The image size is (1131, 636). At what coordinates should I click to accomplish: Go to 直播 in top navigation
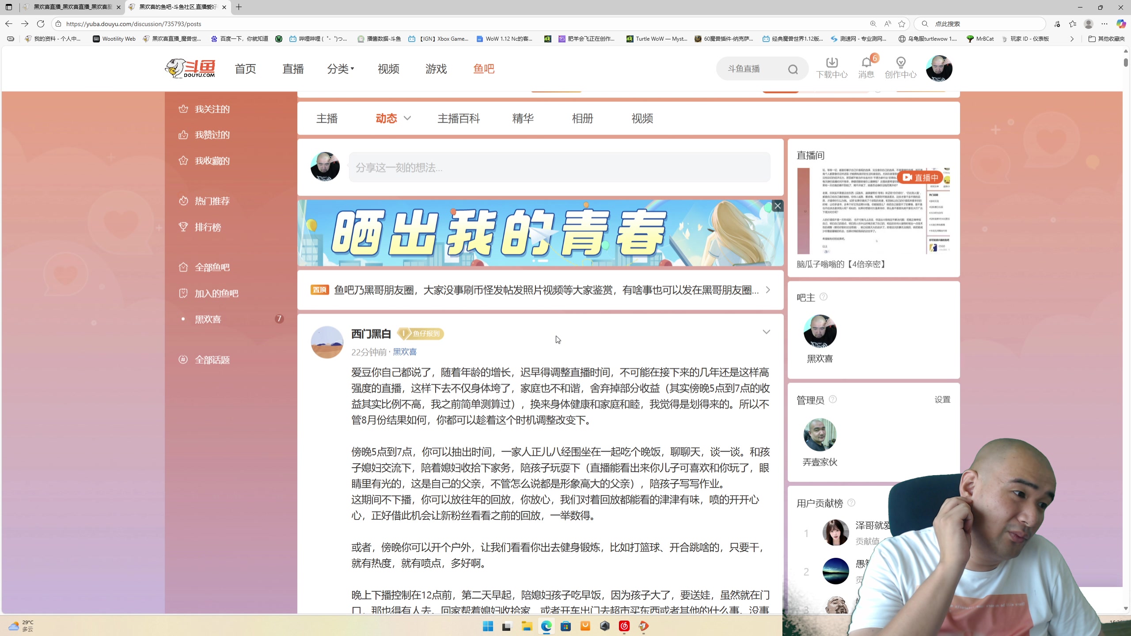pyautogui.click(x=293, y=69)
